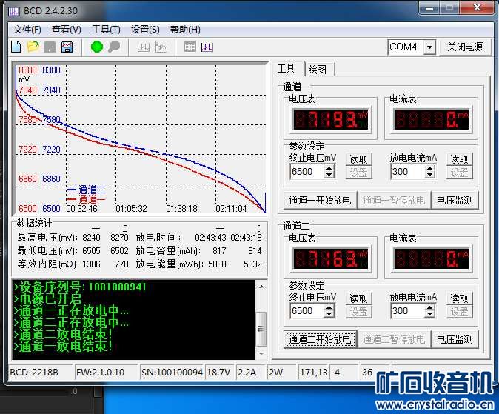
Task: Click the log console scrollbar thumb
Action: click(x=261, y=329)
